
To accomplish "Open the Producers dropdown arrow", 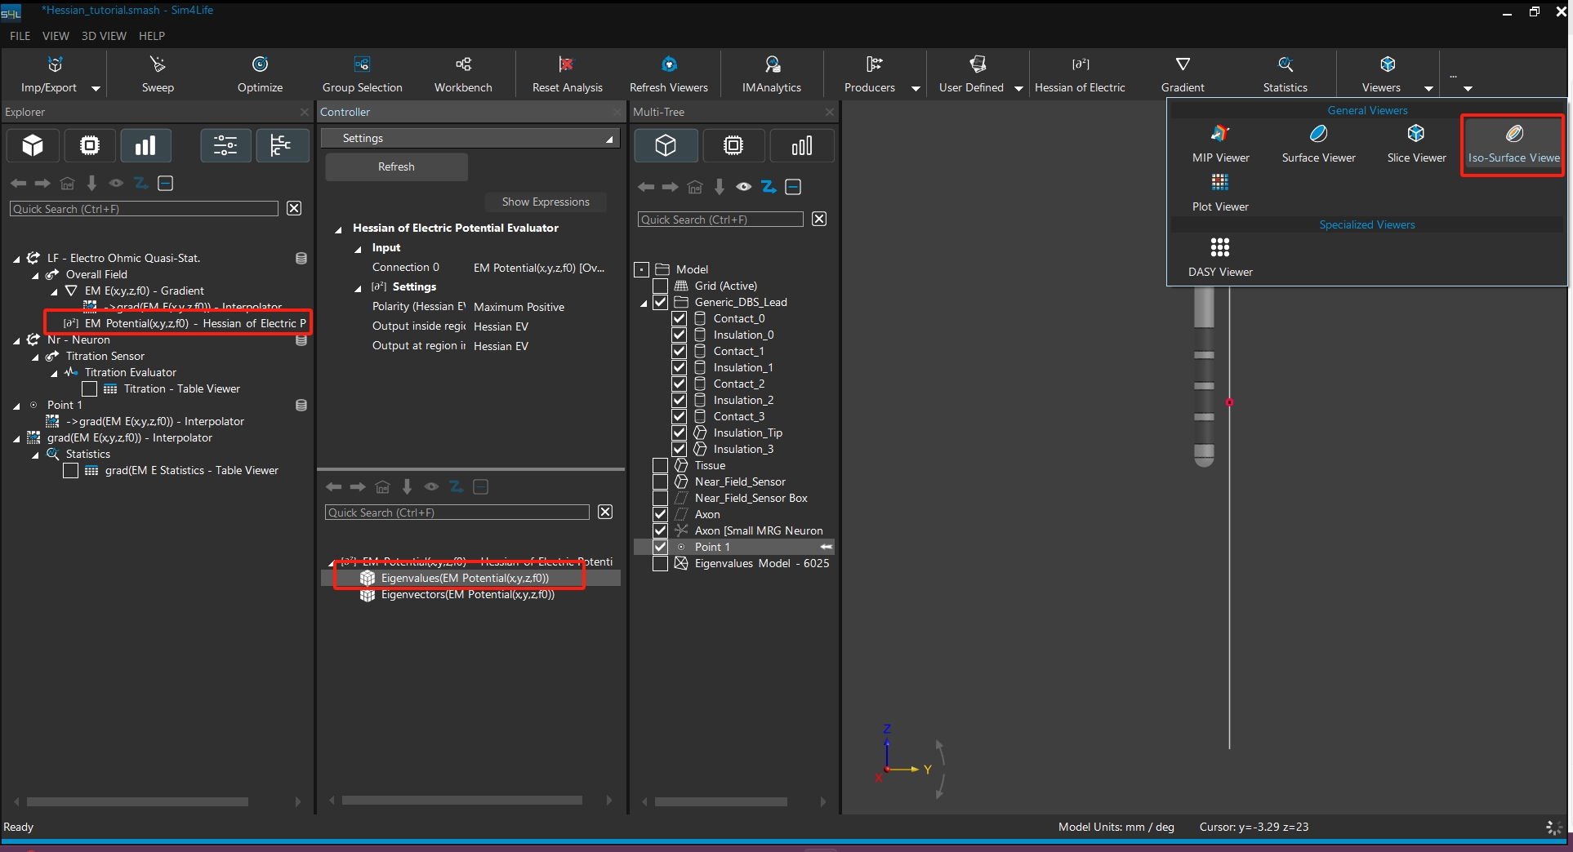I will [916, 88].
